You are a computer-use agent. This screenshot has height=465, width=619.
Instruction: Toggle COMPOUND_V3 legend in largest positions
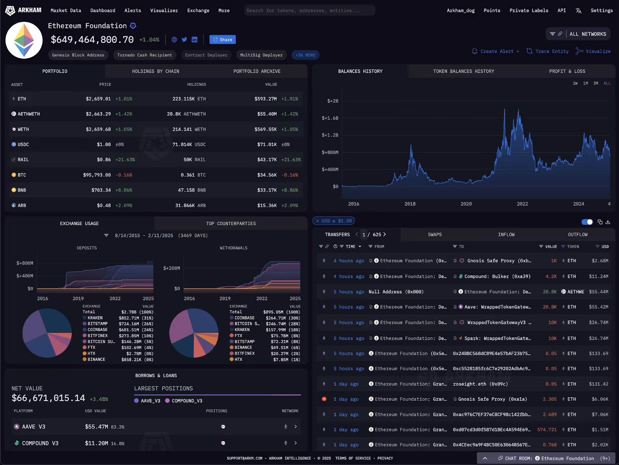click(184, 401)
